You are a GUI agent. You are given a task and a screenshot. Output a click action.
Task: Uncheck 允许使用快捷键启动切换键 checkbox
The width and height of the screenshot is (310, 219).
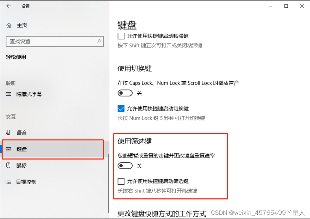click(121, 109)
